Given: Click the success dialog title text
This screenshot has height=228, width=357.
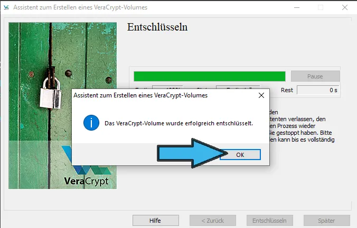Looking at the screenshot, I should click(140, 95).
